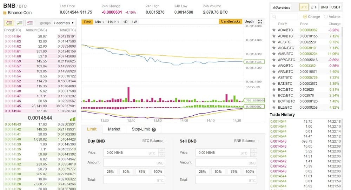The image size is (351, 190).
Task: Expand chart to fullscreen
Action: [x=260, y=22]
